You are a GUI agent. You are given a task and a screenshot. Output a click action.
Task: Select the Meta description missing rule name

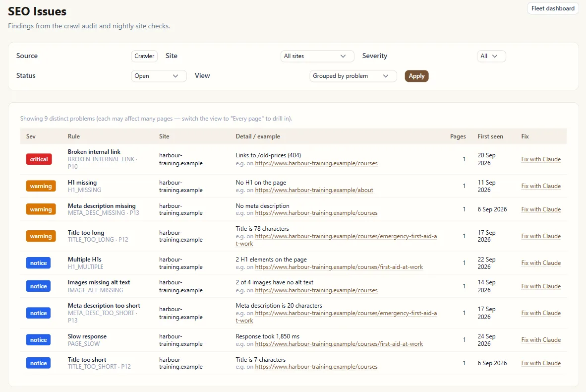point(102,206)
